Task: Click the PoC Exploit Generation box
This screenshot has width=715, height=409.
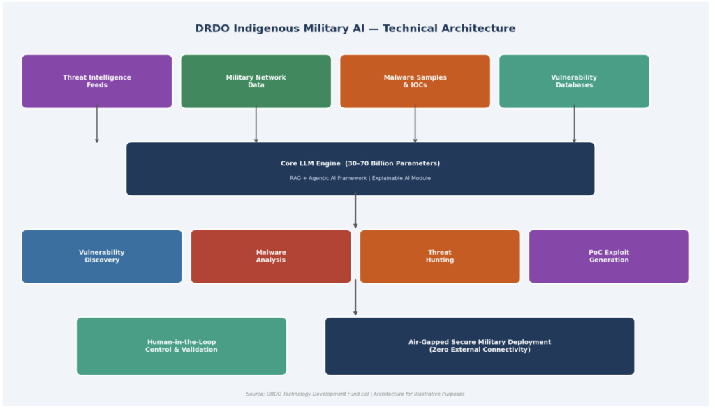Action: tap(609, 256)
